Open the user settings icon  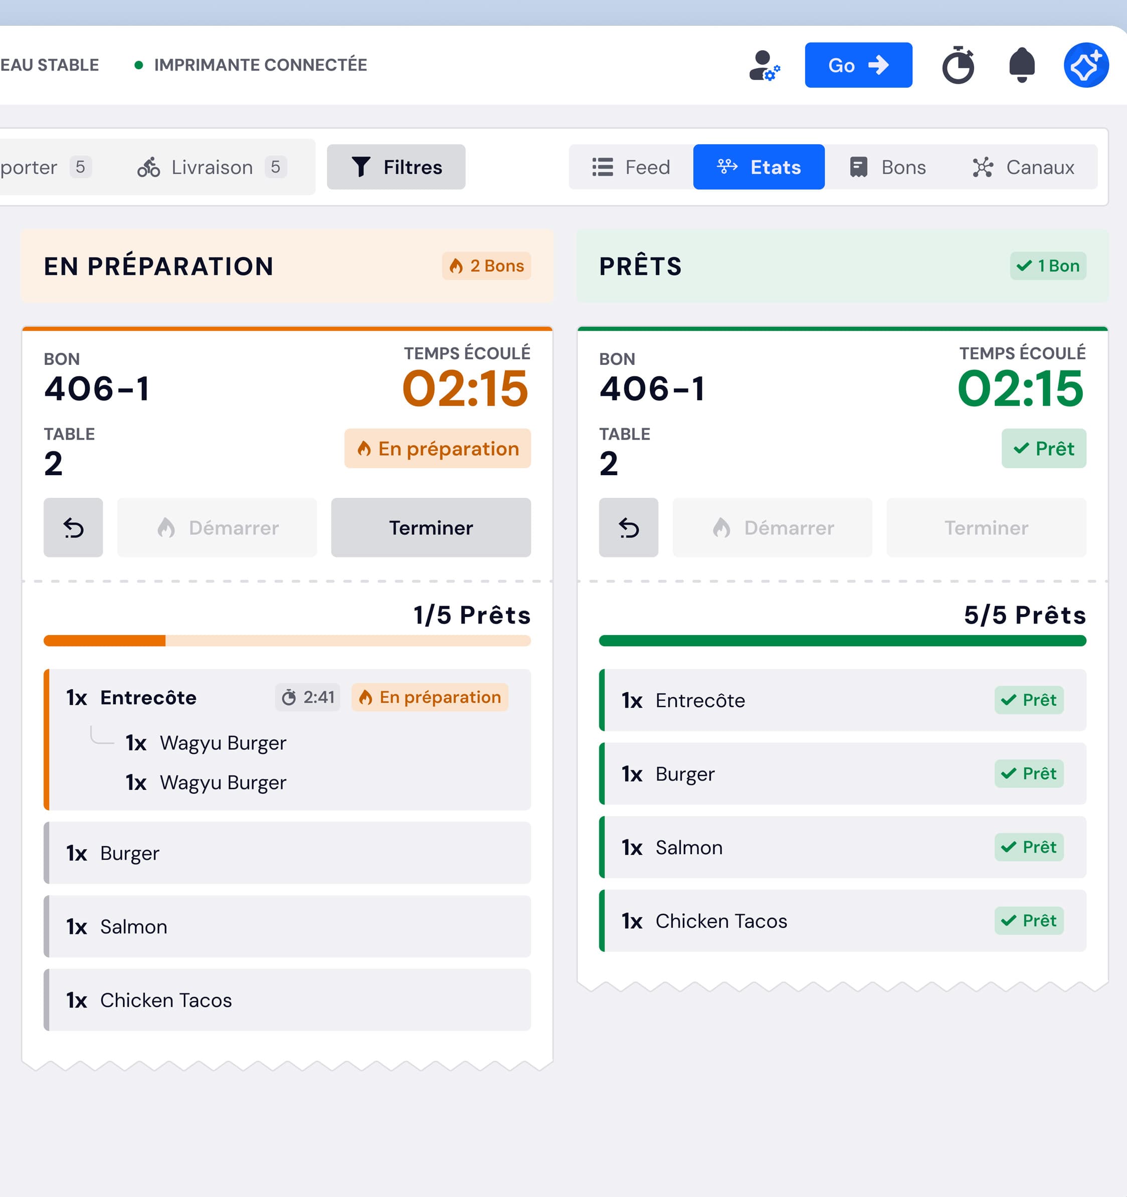pos(765,65)
